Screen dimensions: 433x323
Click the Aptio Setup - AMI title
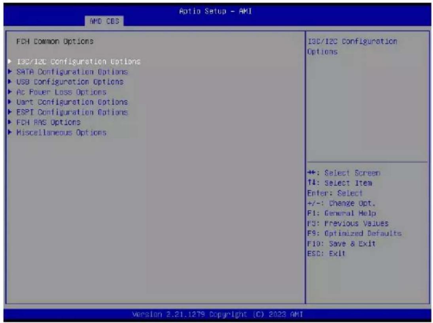[x=216, y=11]
